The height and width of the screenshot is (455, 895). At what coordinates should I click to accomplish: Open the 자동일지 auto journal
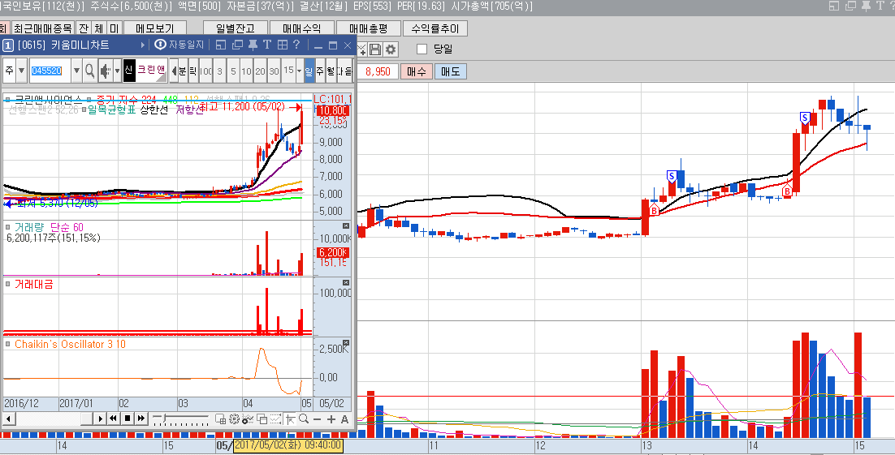click(x=180, y=45)
